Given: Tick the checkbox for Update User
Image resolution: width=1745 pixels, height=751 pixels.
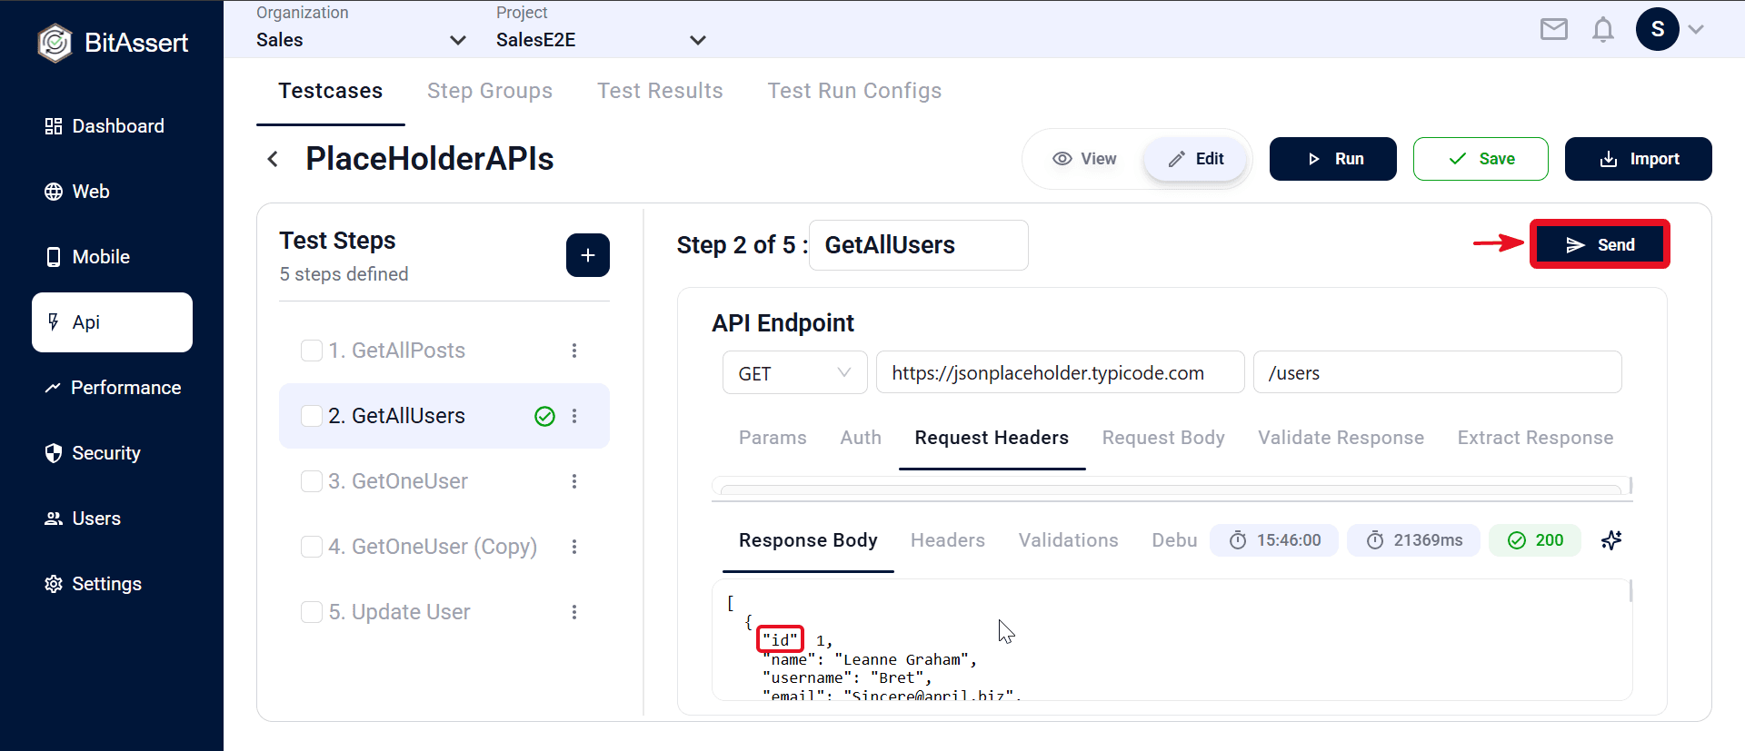Looking at the screenshot, I should point(312,612).
